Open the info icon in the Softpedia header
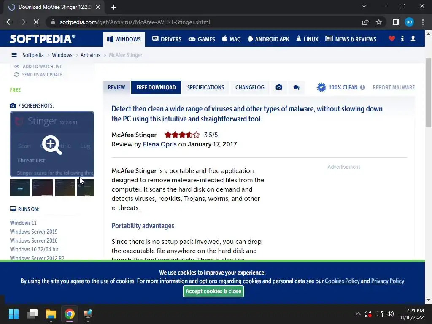 click(x=402, y=39)
